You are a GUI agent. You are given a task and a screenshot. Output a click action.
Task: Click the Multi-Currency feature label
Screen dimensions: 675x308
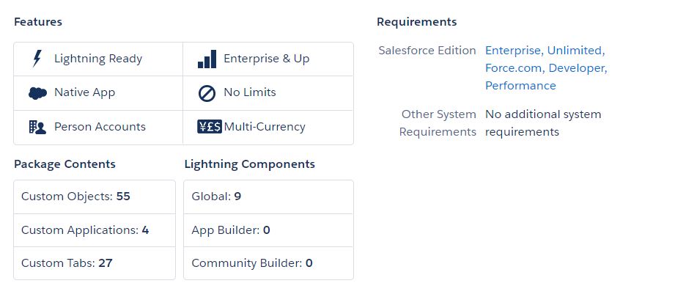[x=265, y=127]
